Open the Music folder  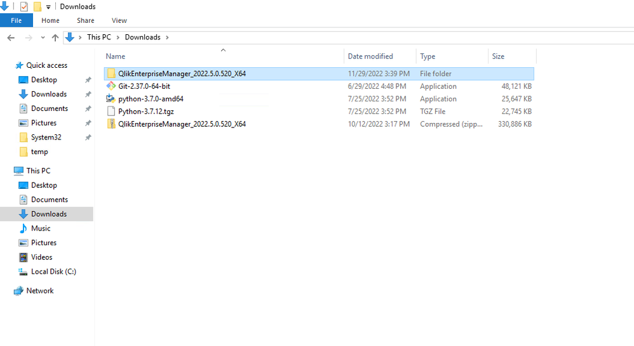click(x=41, y=229)
